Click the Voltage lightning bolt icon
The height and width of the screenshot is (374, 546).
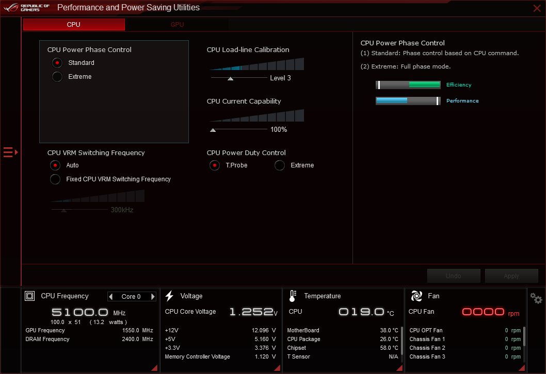(x=170, y=296)
